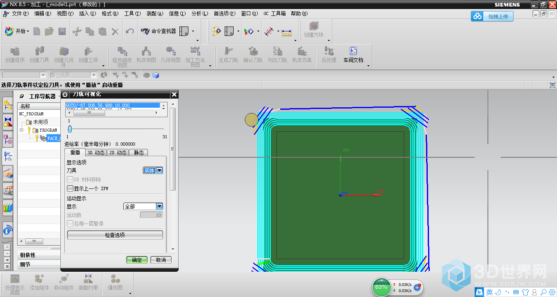This screenshot has height=297, width=557.
Task: Toggle 在每一层暂停 checkbox
Action: pos(71,224)
